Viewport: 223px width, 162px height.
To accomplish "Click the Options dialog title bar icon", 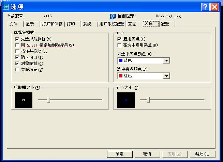I will (6, 7).
